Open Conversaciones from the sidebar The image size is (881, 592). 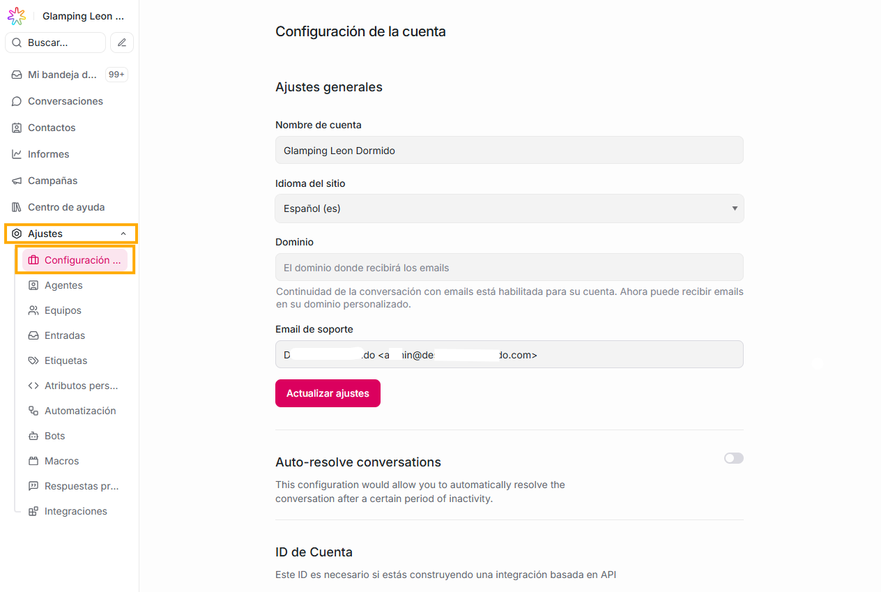point(65,101)
